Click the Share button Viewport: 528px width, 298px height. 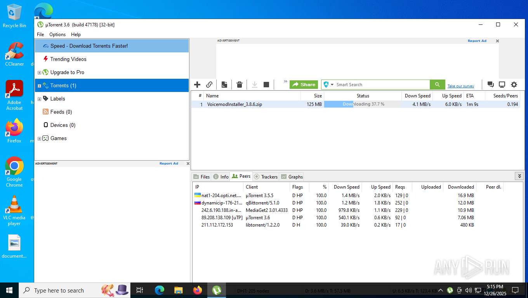[x=304, y=85]
